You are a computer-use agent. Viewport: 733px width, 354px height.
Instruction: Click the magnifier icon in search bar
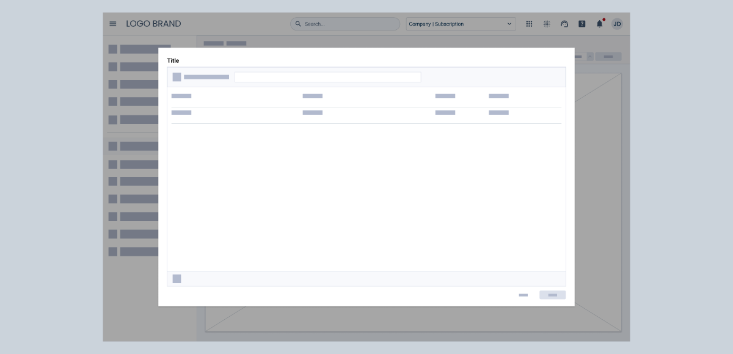298,24
